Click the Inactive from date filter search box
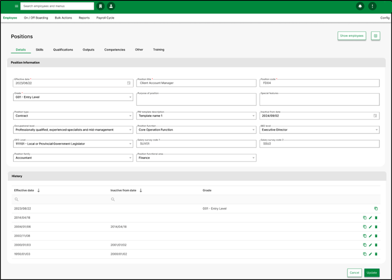Viewport: 392px width, 280px height. click(155, 200)
